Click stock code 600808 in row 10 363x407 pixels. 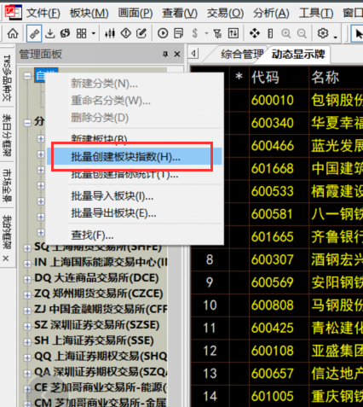(x=273, y=305)
